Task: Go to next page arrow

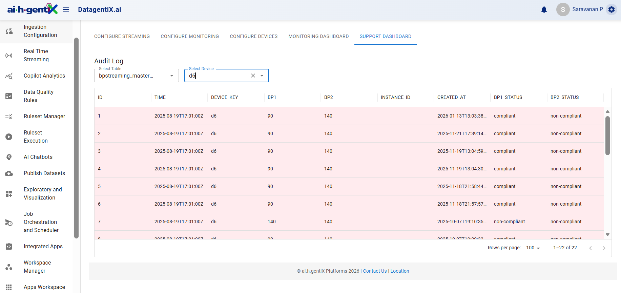Action: tap(604, 248)
